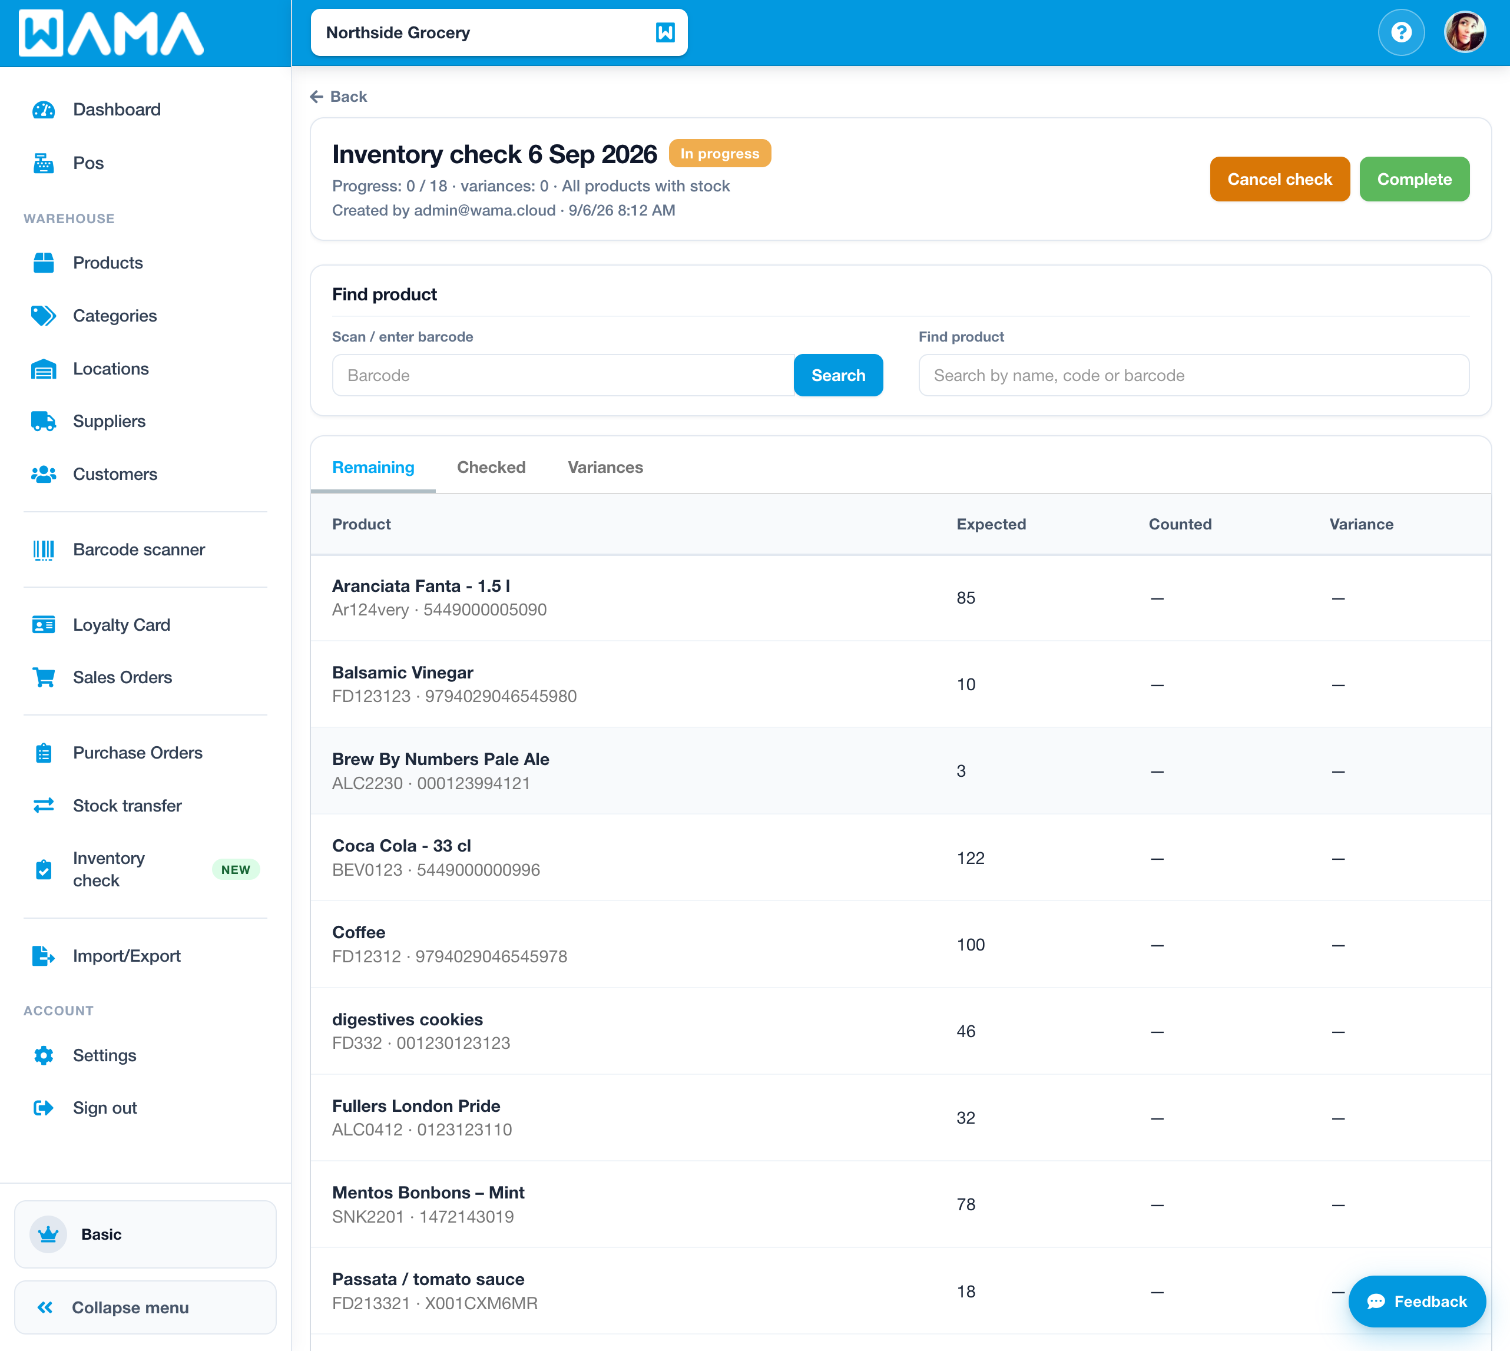This screenshot has height=1351, width=1510.
Task: Click the Collapse menu double-chevron icon
Action: coord(45,1308)
